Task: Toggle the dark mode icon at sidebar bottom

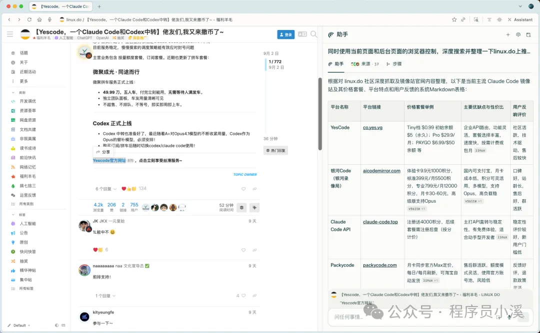Action: point(56,325)
